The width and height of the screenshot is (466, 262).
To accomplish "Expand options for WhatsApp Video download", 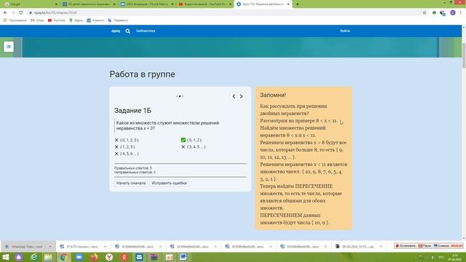I will point(50,247).
